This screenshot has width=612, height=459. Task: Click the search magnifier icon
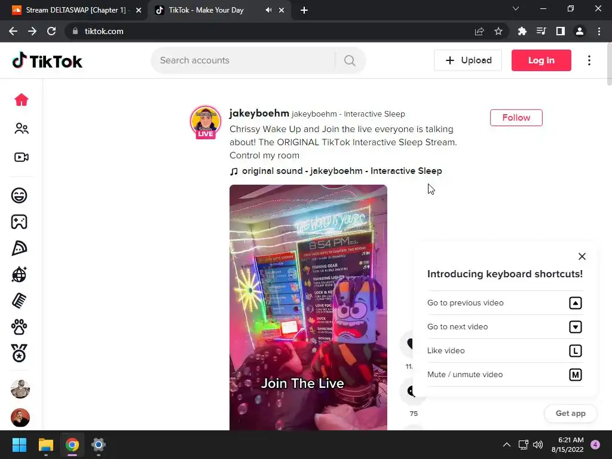350,60
